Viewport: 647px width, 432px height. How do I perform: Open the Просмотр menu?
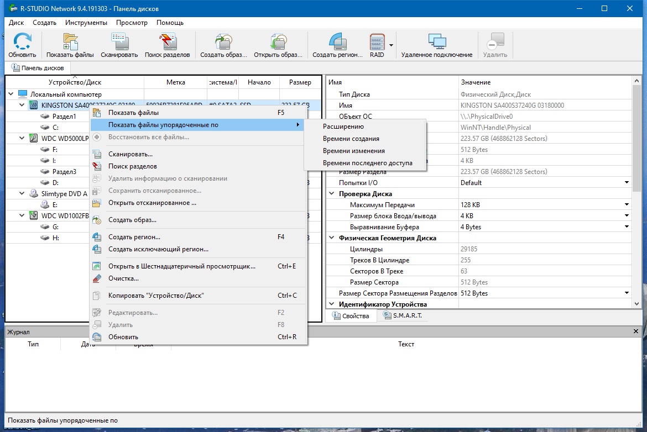click(x=132, y=23)
